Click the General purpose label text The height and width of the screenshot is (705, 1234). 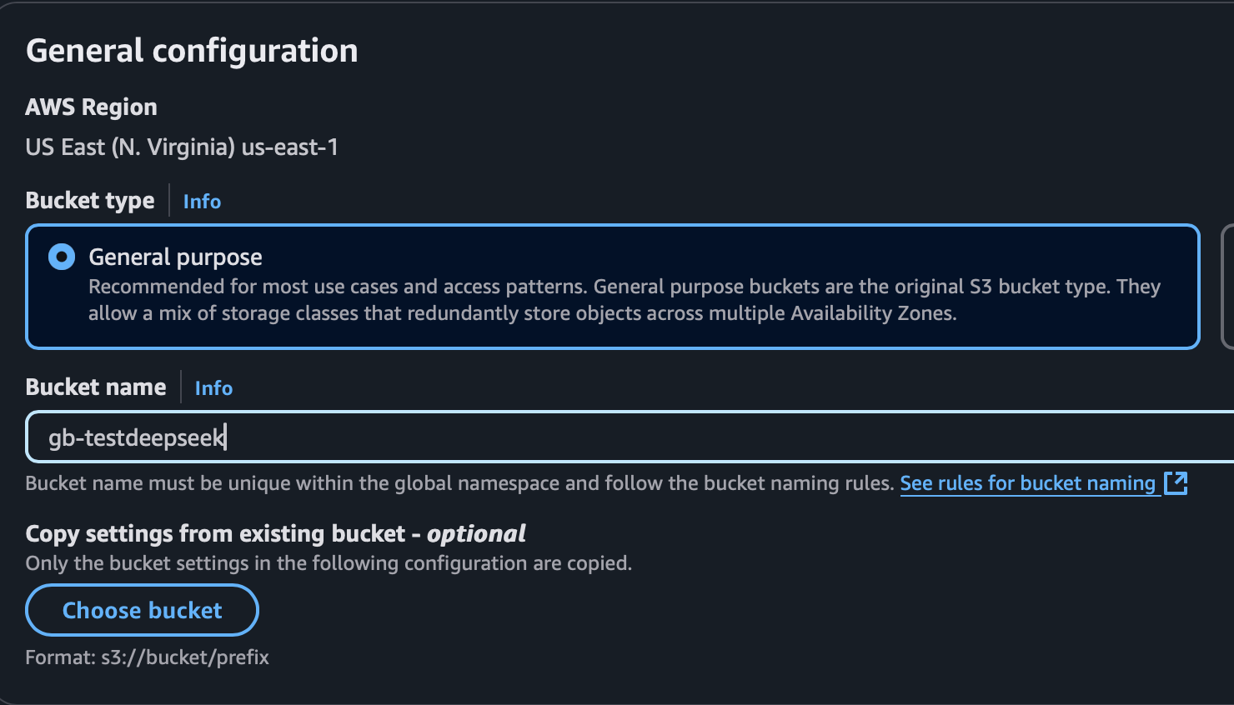click(x=176, y=257)
